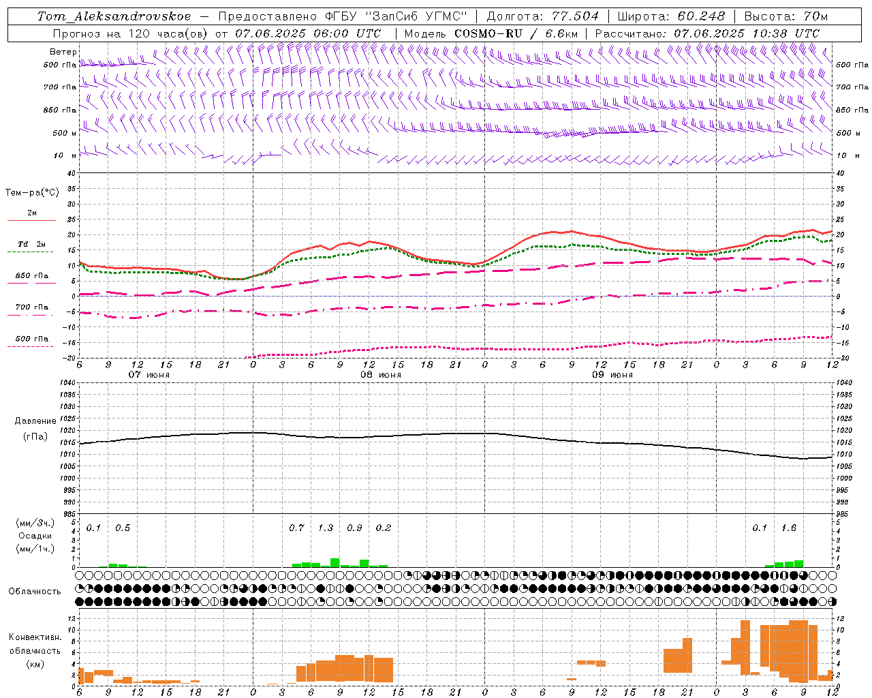
Task: Click the 700 гПа entry in temperature legend
Action: tap(32, 307)
